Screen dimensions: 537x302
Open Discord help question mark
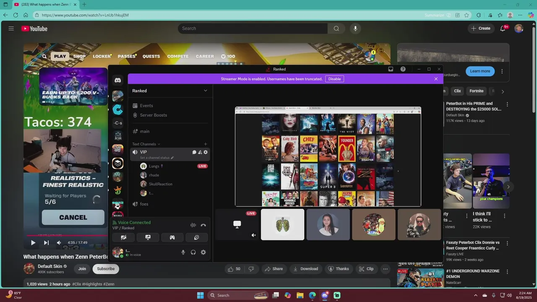(x=403, y=69)
